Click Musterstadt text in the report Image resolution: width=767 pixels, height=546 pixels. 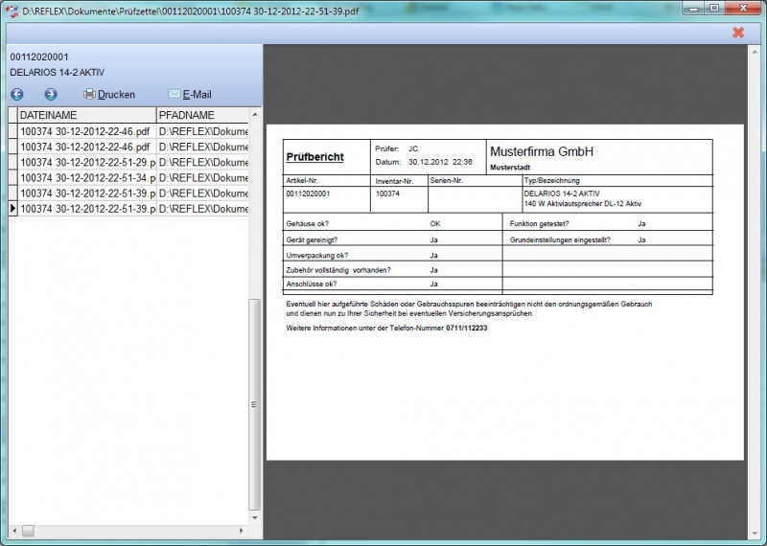pyautogui.click(x=510, y=168)
